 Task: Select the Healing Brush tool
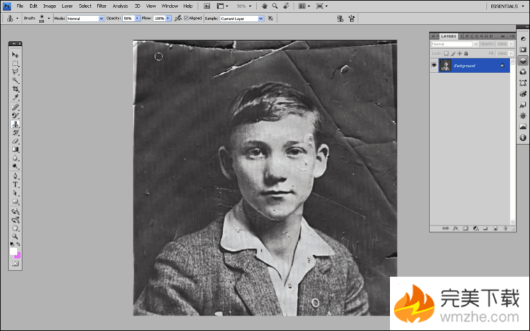(x=15, y=107)
